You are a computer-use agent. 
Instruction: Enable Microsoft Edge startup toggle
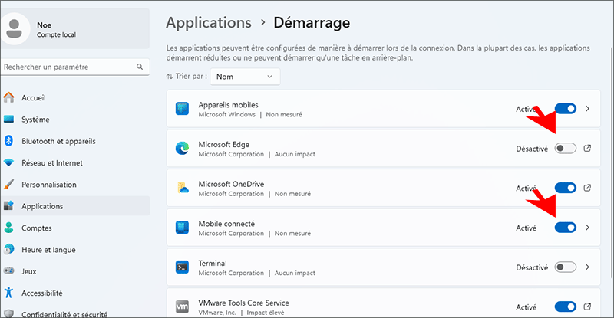pyautogui.click(x=566, y=149)
